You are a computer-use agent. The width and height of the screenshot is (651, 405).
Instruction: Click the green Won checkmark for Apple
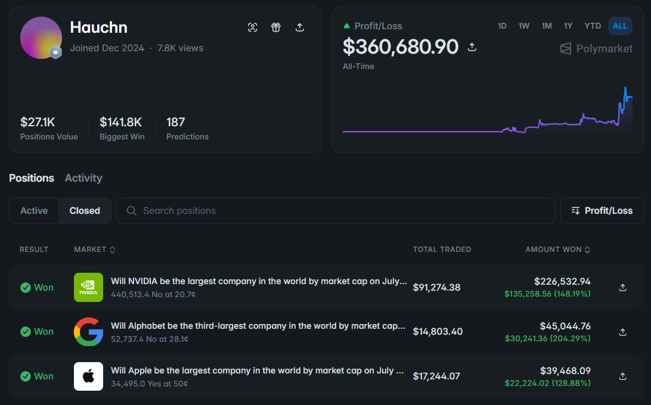25,376
